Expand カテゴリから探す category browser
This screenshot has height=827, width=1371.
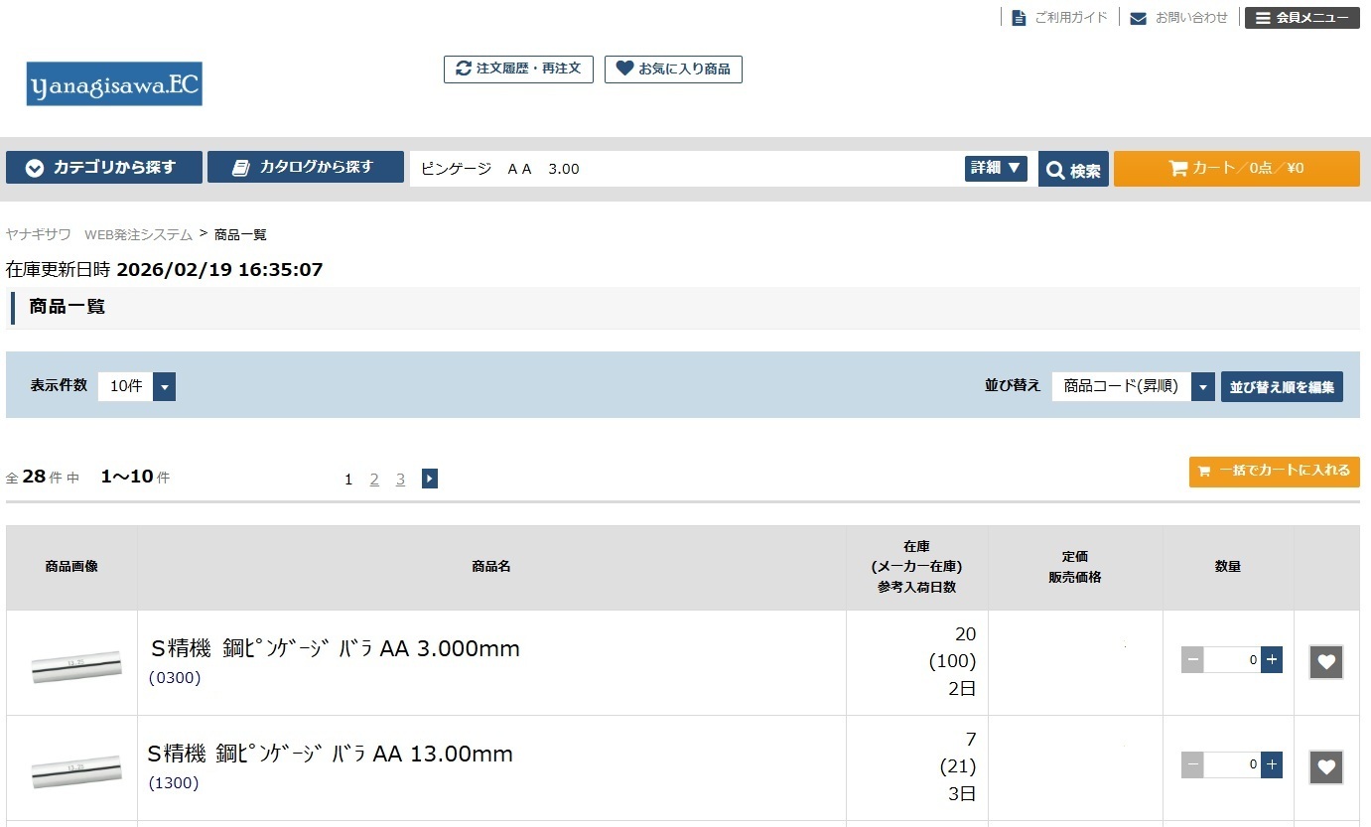tap(104, 168)
